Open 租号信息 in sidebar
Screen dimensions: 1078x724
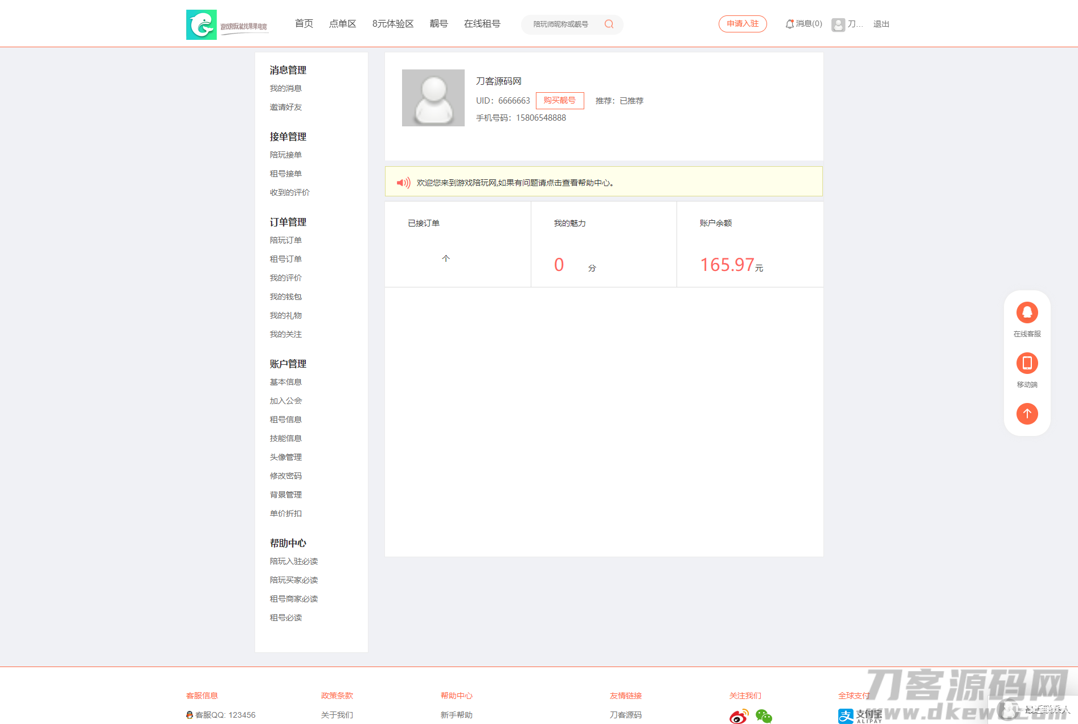(x=286, y=419)
